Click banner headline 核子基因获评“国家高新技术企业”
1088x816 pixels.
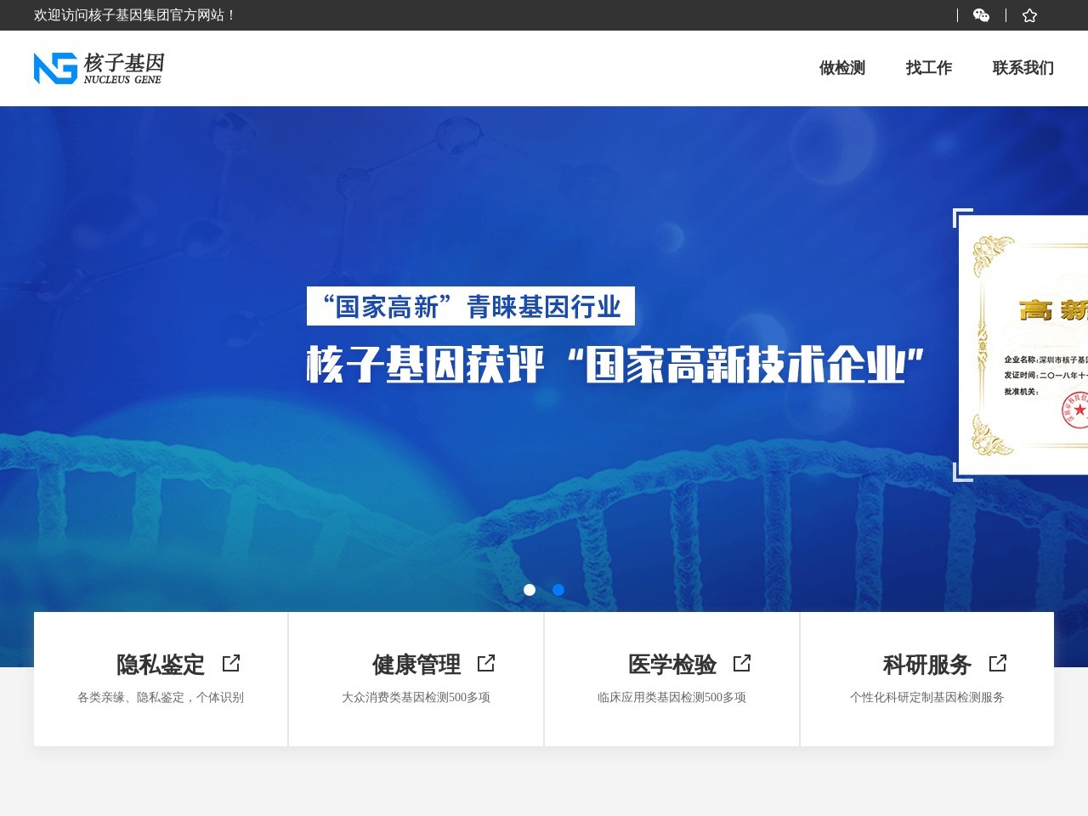pos(615,365)
